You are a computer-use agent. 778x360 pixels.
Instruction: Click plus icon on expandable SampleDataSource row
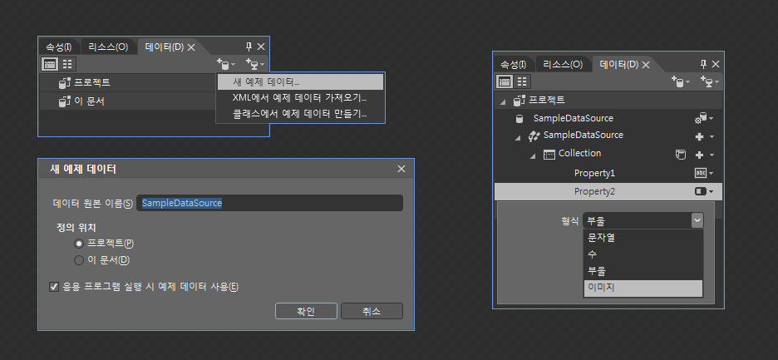click(x=700, y=136)
